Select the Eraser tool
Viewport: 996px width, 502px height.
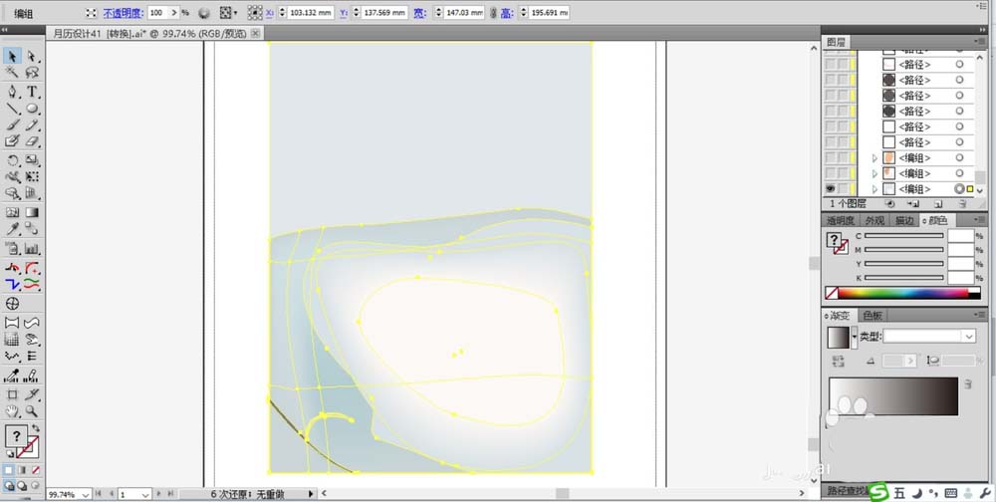pos(32,141)
